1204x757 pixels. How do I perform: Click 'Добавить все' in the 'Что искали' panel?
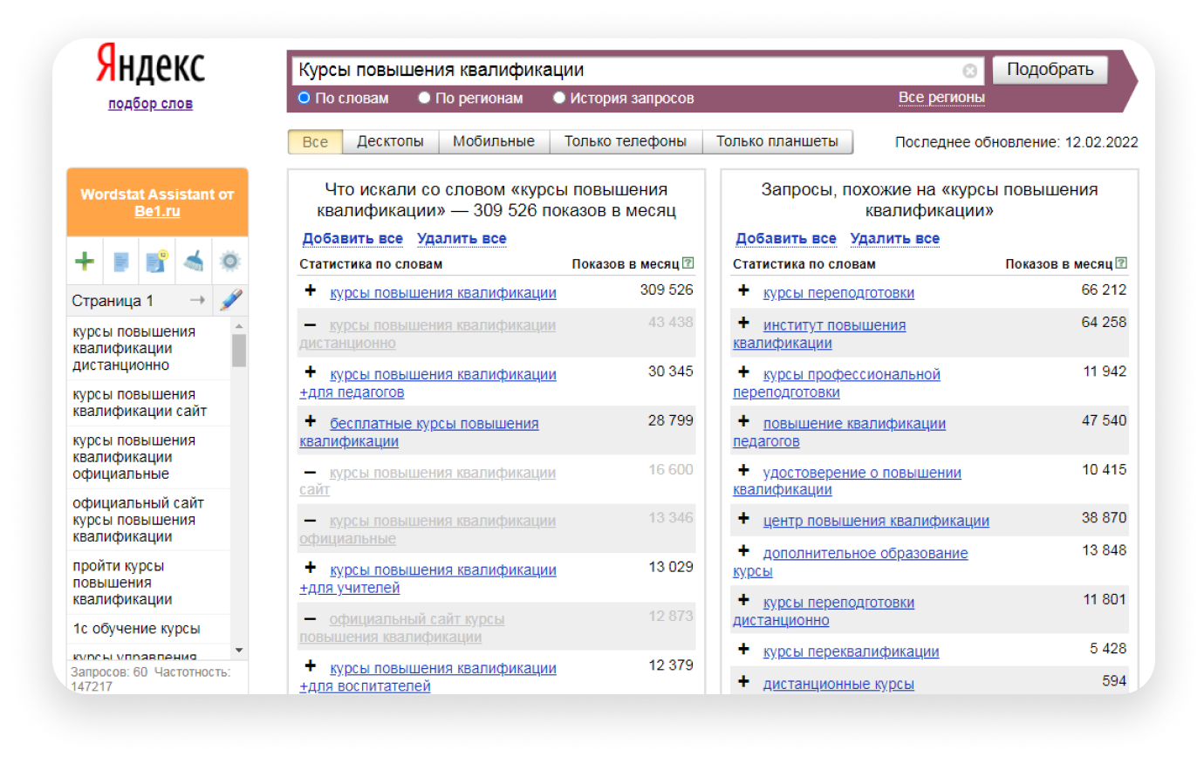[352, 238]
